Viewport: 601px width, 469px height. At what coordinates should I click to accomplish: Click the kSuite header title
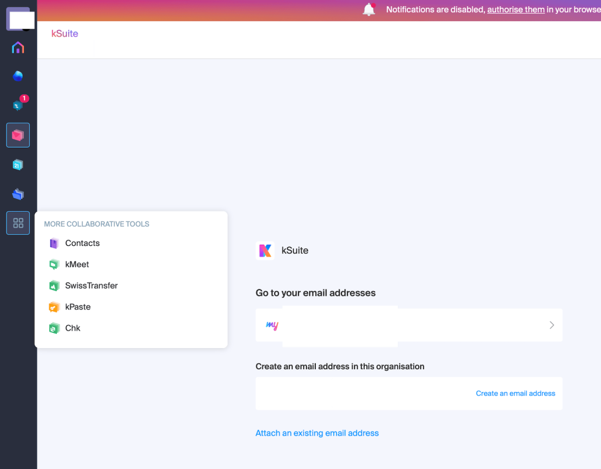(65, 33)
